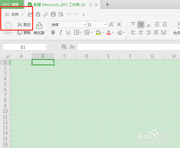Open the font size 11 dropdown
This screenshot has width=180, height=148.
tap(105, 25)
